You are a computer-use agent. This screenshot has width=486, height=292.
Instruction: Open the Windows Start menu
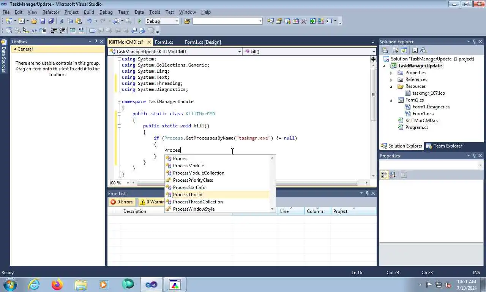pos(9,284)
